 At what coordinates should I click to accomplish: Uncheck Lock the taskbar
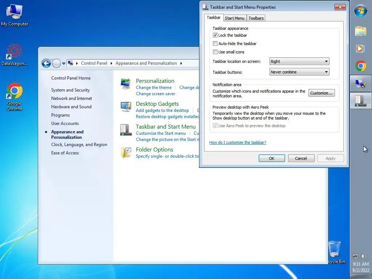click(215, 35)
